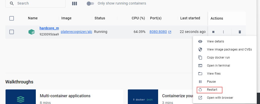The height and width of the screenshot is (104, 260).
Task: Toggle Only show running containers switch
Action: click(x=90, y=4)
